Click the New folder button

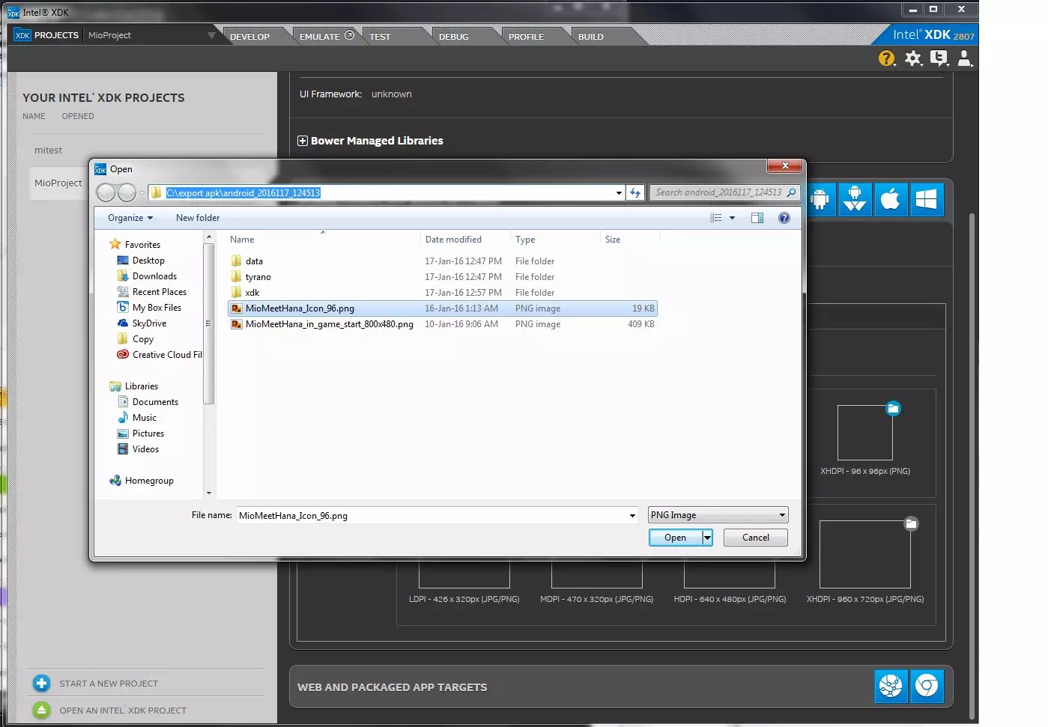(x=198, y=218)
